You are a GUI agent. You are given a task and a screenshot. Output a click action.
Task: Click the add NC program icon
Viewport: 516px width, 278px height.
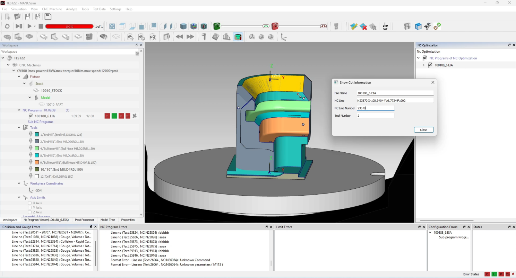pyautogui.click(x=131, y=37)
